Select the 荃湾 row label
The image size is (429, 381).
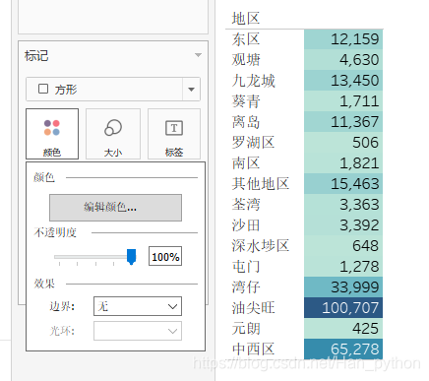click(246, 205)
